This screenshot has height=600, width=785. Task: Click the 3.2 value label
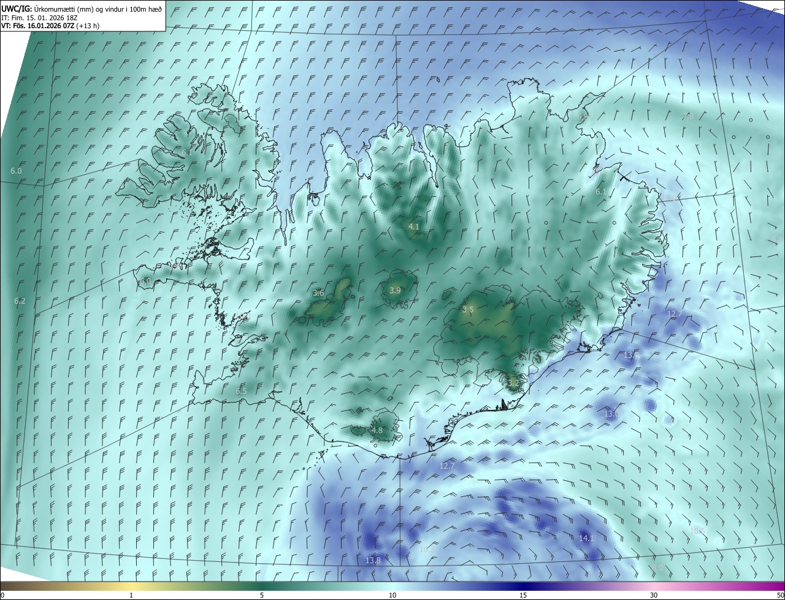click(x=513, y=383)
